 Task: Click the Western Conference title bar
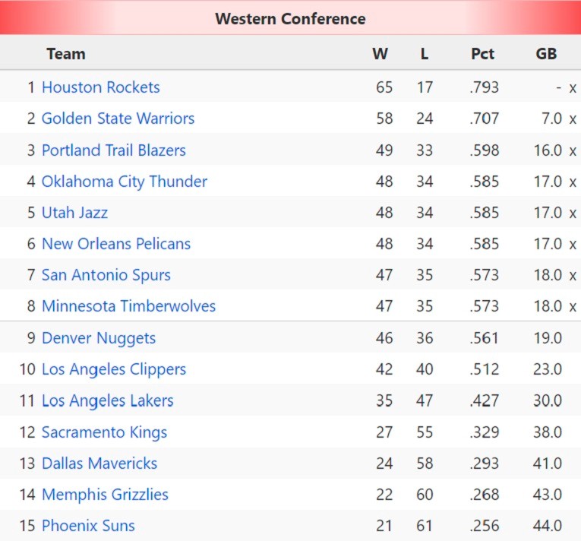[x=290, y=19]
